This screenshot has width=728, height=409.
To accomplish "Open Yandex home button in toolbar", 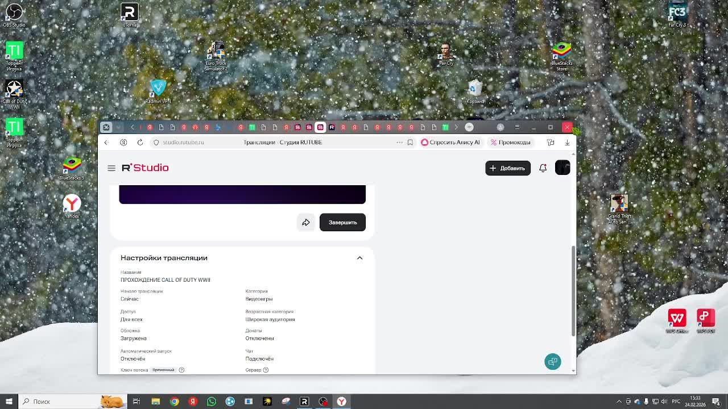I will (123, 143).
